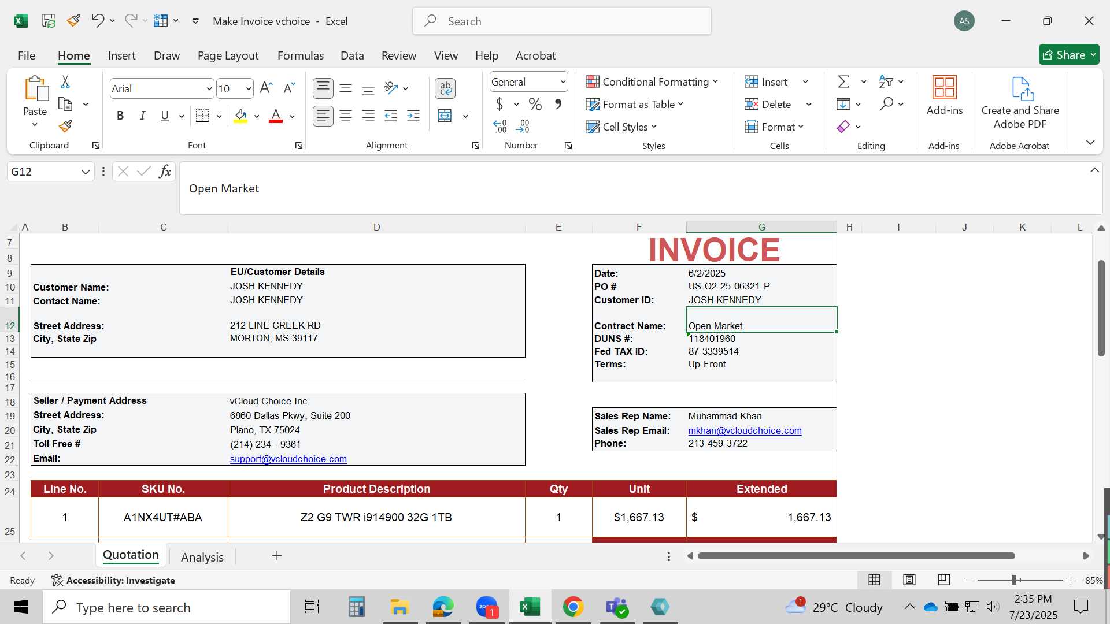Image resolution: width=1110 pixels, height=624 pixels.
Task: Toggle Center horizontal alignment button
Action: point(346,116)
